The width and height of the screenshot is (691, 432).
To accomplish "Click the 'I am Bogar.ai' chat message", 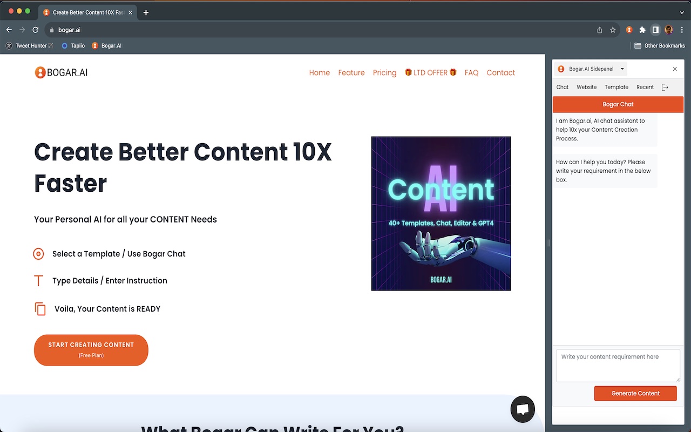I will pyautogui.click(x=605, y=130).
